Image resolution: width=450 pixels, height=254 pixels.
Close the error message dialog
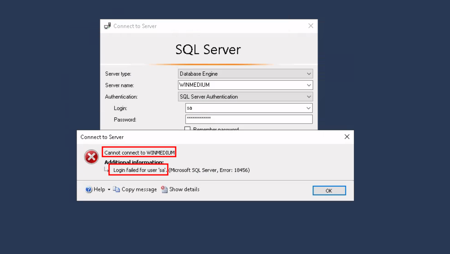click(x=347, y=137)
